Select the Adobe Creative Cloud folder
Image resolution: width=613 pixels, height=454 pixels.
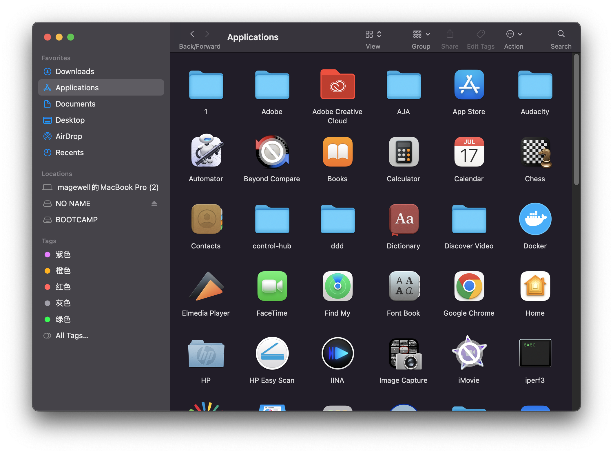point(337,84)
